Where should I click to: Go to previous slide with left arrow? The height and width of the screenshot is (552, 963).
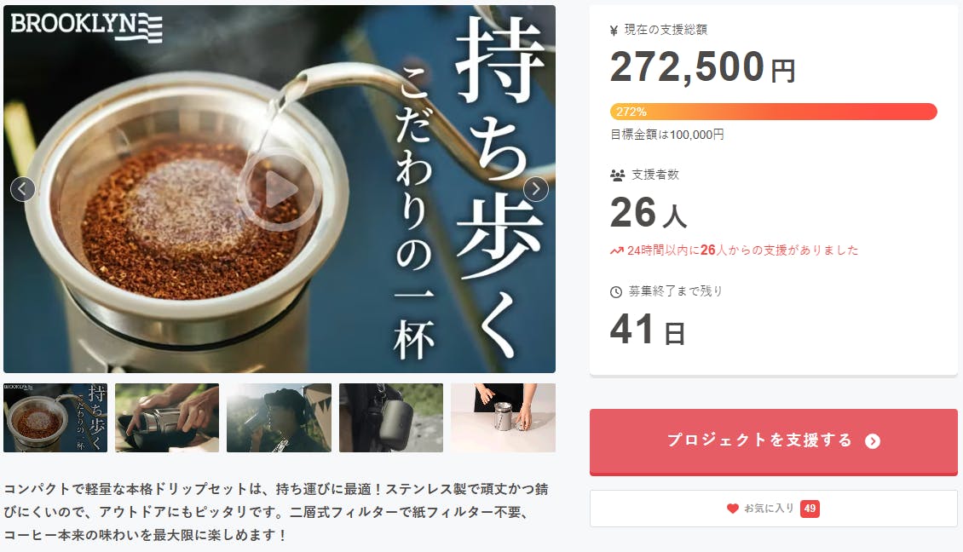[23, 189]
